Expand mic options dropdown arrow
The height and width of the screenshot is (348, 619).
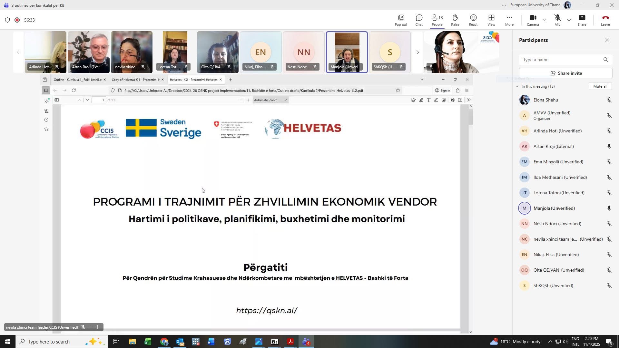(569, 20)
